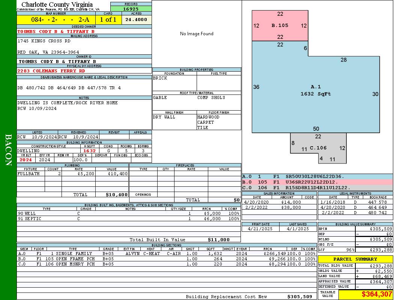This screenshot has width=394, height=300.
Task: Click the gray C.106 porch sketch area
Action: click(318, 148)
